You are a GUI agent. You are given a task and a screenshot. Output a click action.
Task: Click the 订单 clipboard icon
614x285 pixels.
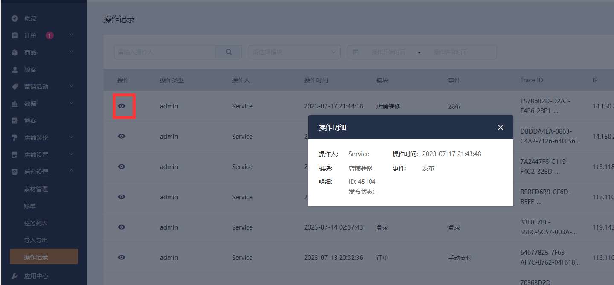15,35
